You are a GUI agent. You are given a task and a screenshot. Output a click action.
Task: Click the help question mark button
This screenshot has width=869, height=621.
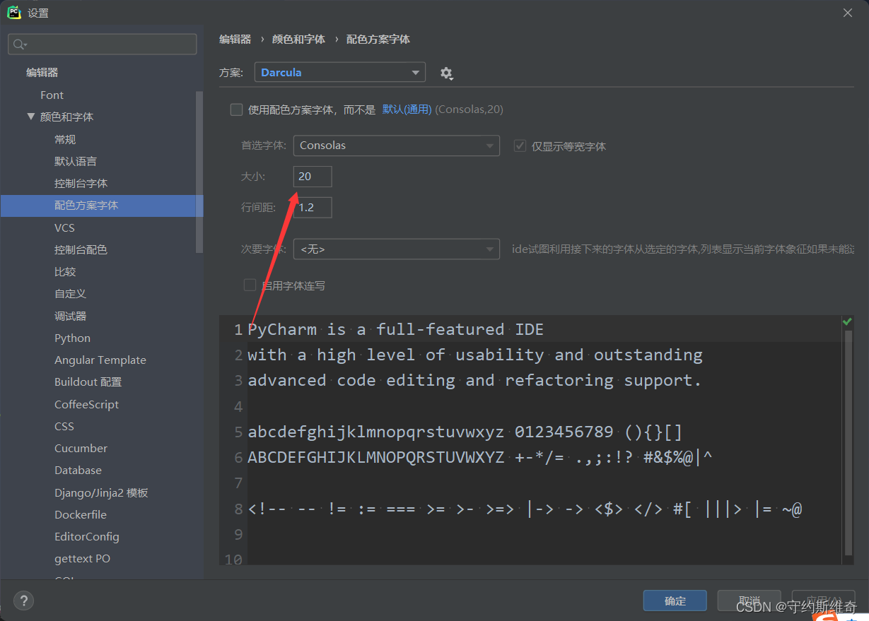23,601
